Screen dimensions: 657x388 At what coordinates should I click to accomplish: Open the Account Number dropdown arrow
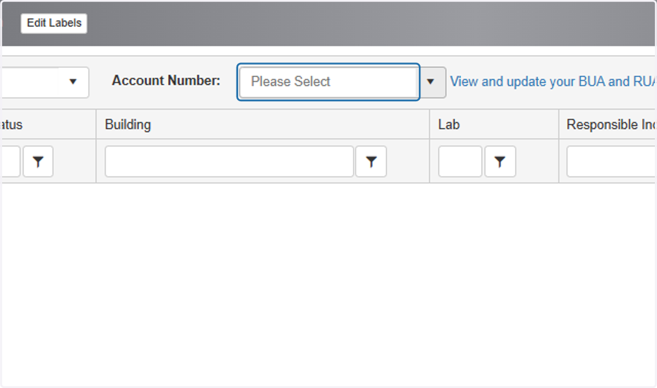(x=432, y=82)
